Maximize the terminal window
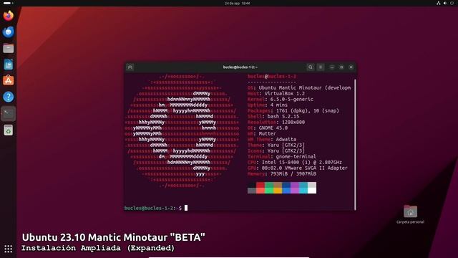Image resolution: width=458 pixels, height=258 pixels. pos(341,67)
